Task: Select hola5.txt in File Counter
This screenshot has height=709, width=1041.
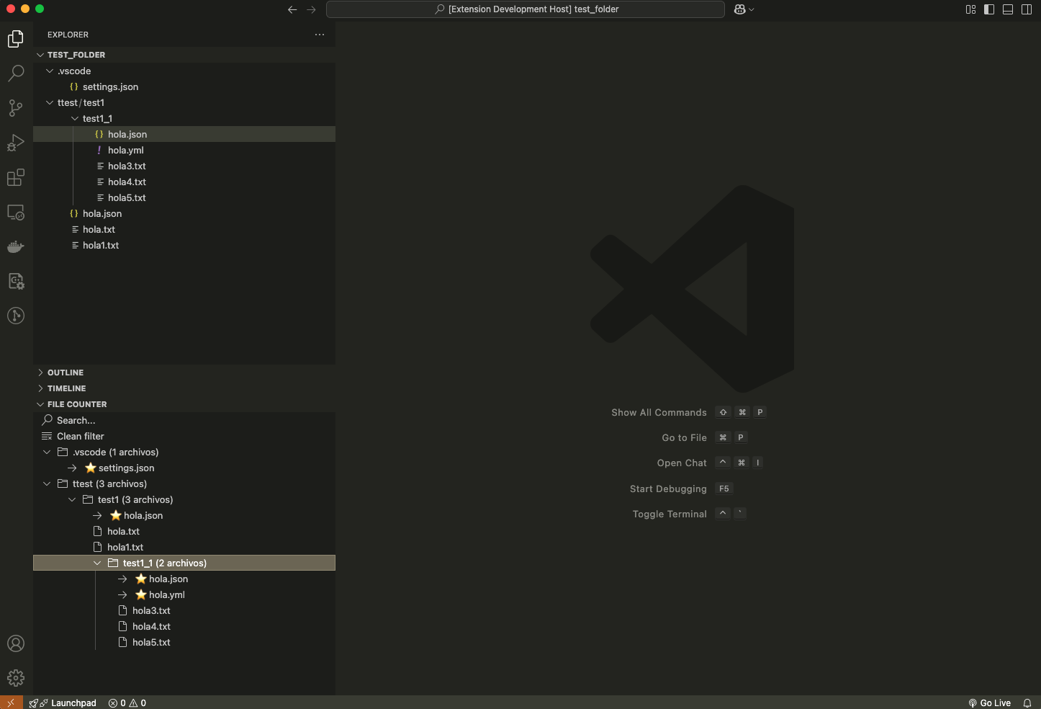Action: tap(184, 642)
